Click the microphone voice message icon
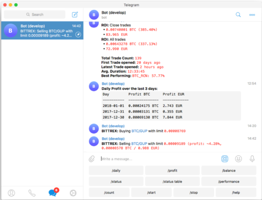 click(x=252, y=158)
